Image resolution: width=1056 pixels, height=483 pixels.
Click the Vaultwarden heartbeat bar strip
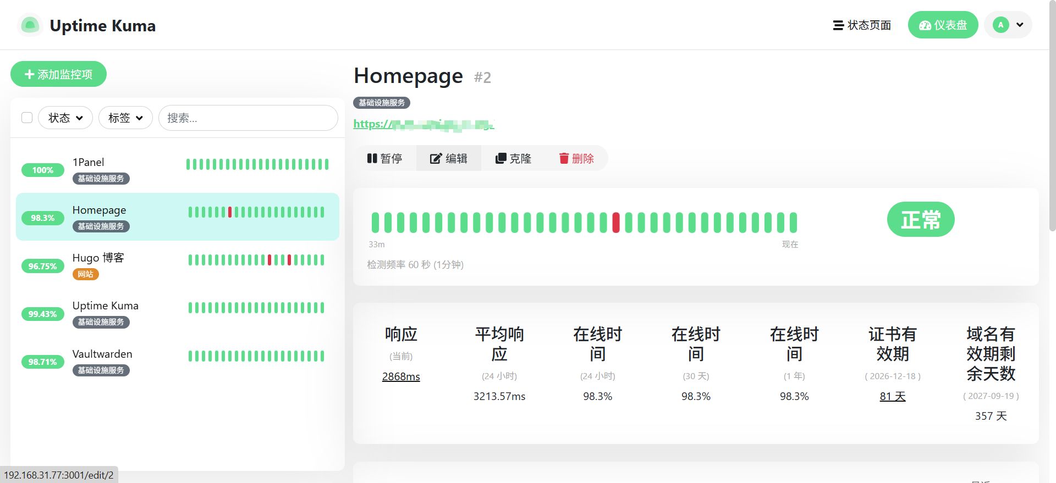coord(256,356)
